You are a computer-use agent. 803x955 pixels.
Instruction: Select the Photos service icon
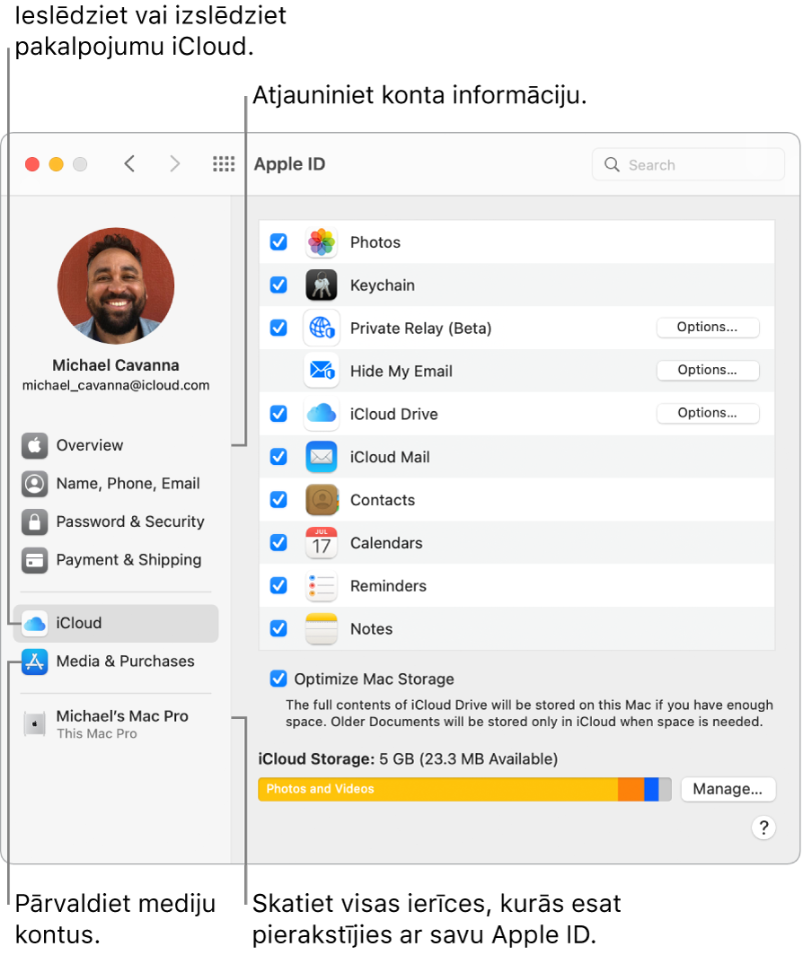(x=322, y=242)
